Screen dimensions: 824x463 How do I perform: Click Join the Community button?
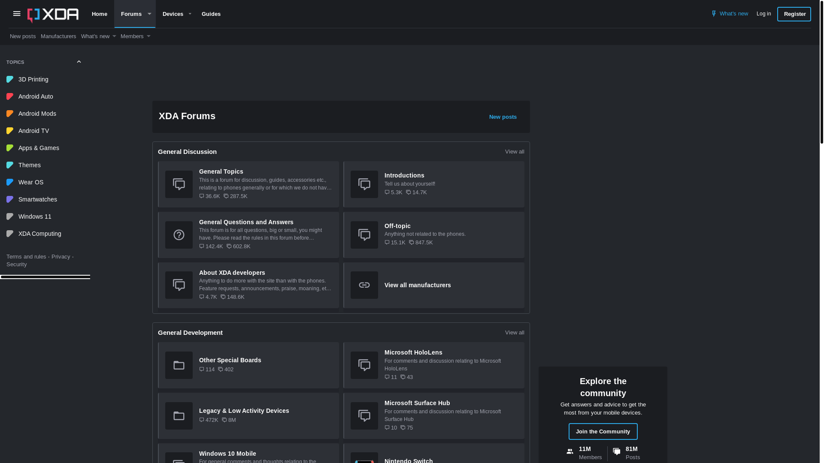click(x=603, y=432)
